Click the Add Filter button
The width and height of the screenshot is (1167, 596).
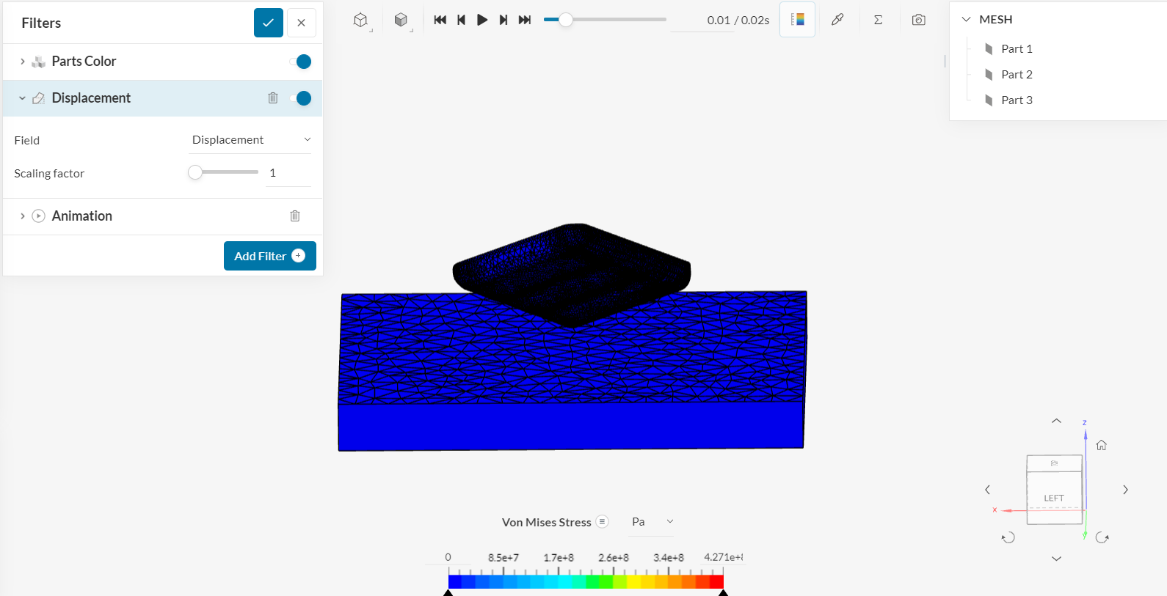click(x=269, y=256)
